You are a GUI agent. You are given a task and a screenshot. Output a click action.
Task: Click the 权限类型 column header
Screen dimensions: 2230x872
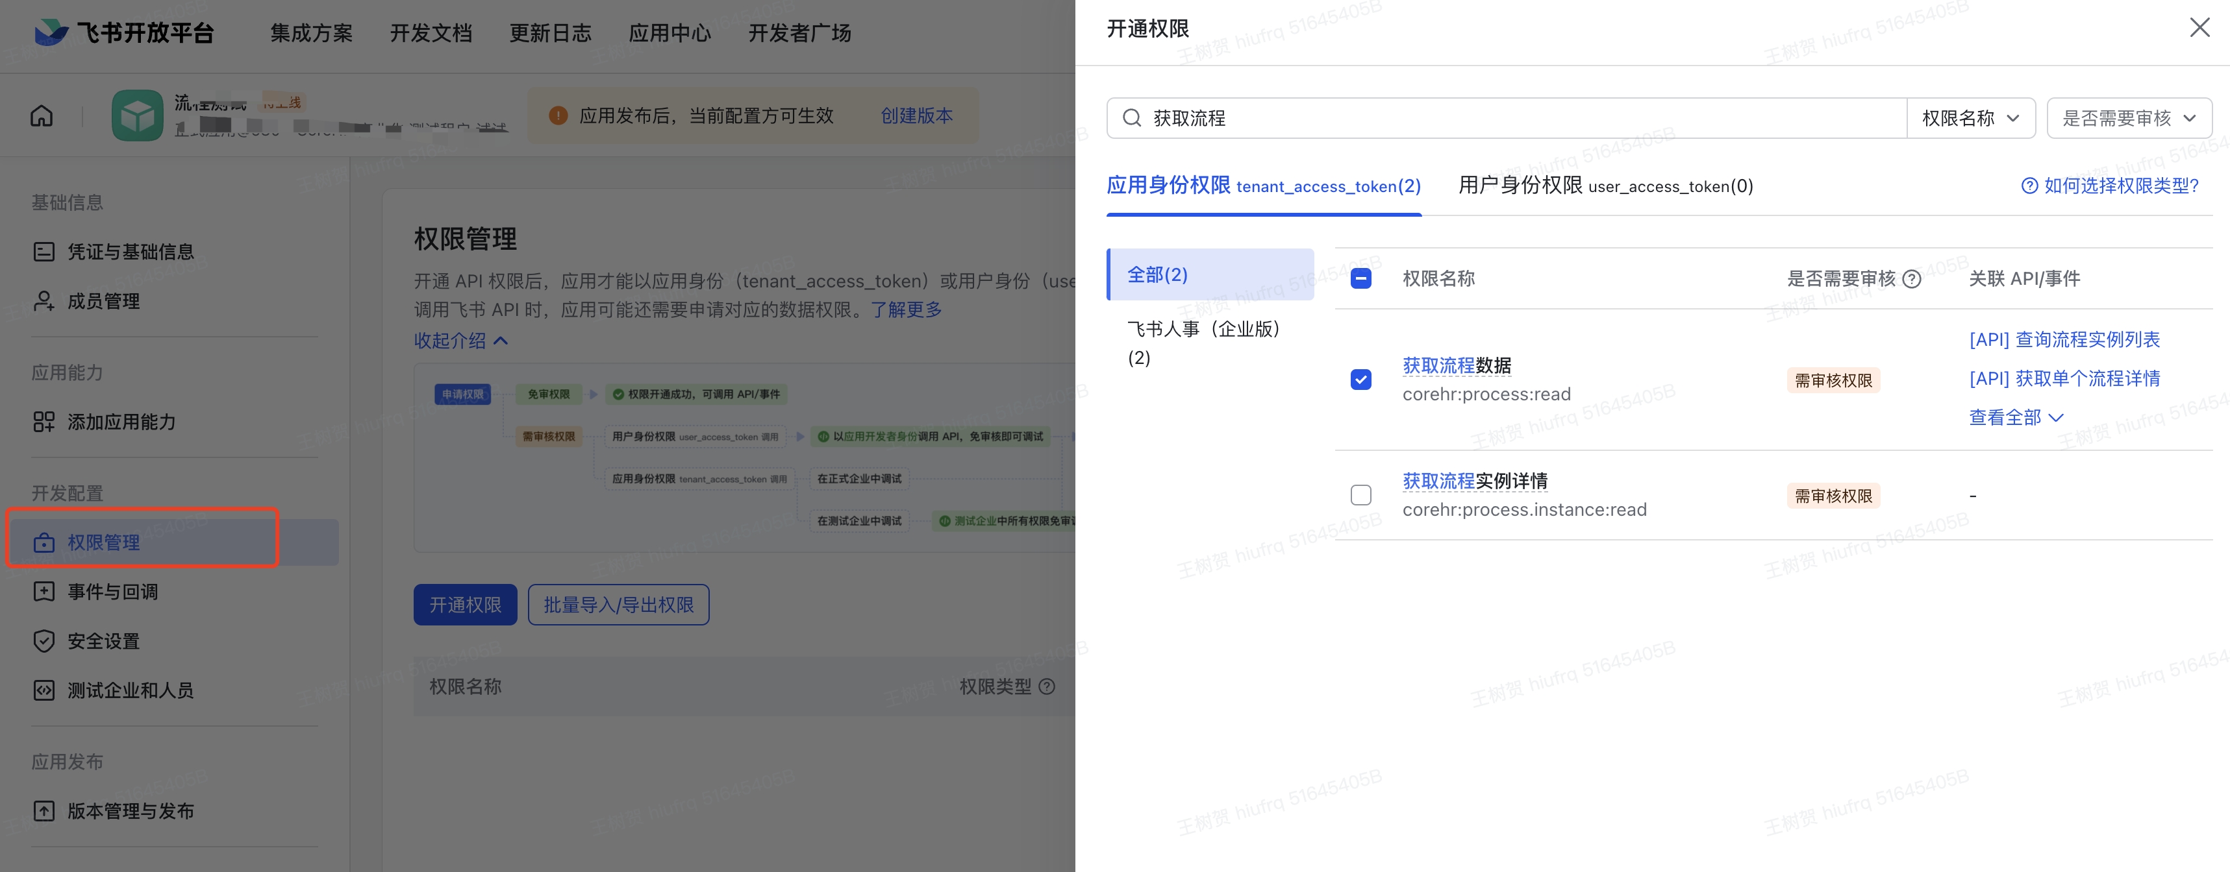click(996, 686)
